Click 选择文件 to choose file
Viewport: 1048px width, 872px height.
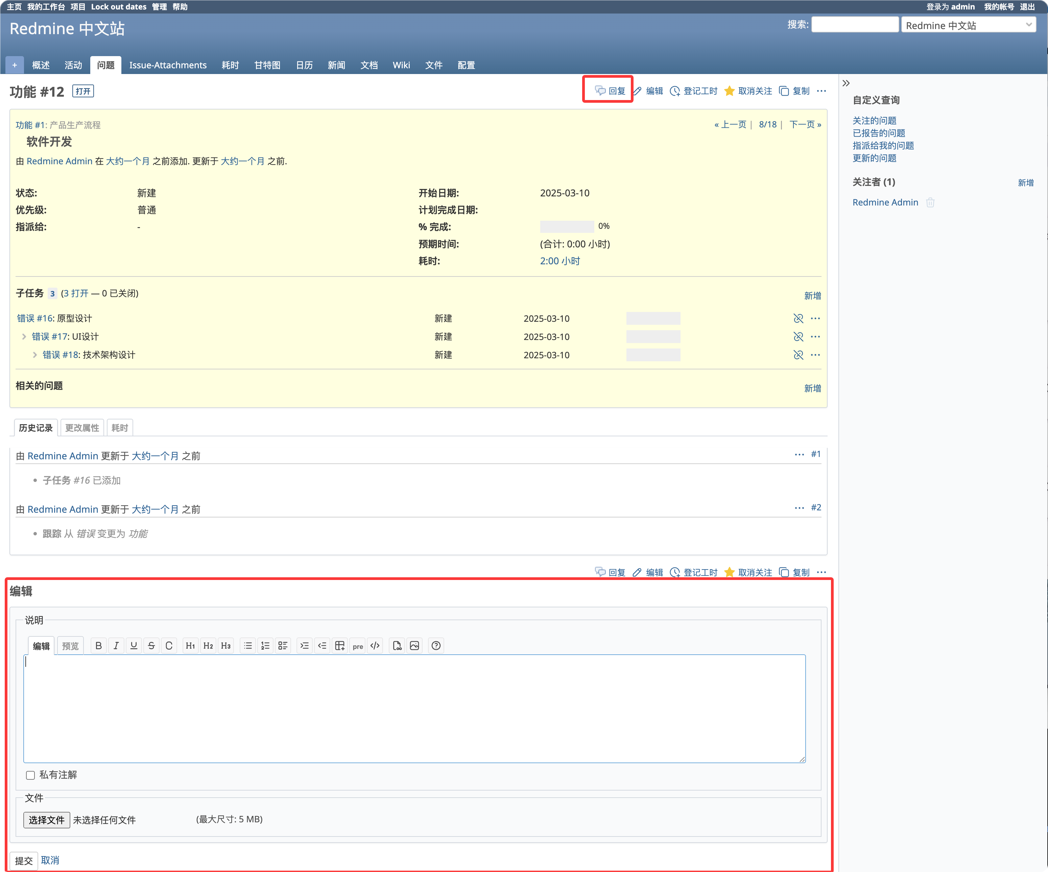point(46,820)
